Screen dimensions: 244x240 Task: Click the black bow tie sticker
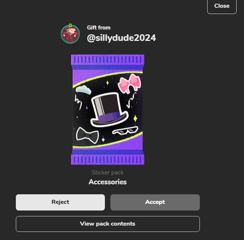tap(88, 135)
